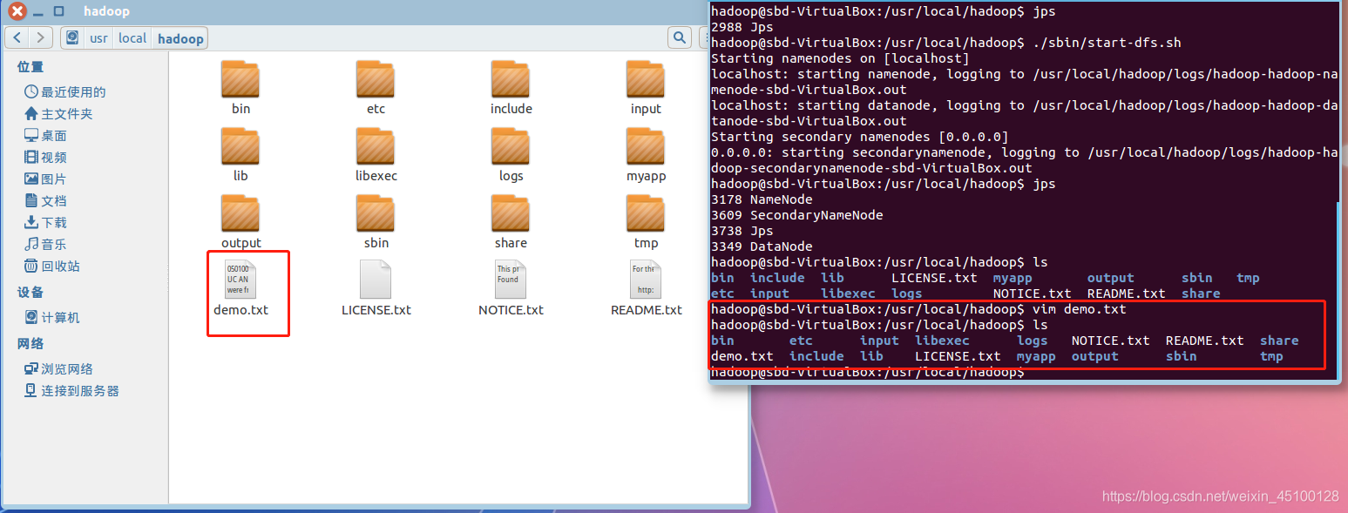Select the LICENSE.txt file icon
This screenshot has height=513, width=1348.
pos(376,280)
